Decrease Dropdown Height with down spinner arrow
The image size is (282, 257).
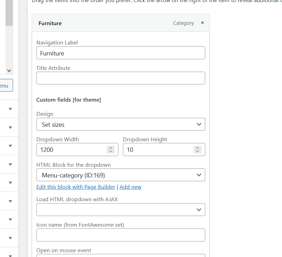(197, 152)
